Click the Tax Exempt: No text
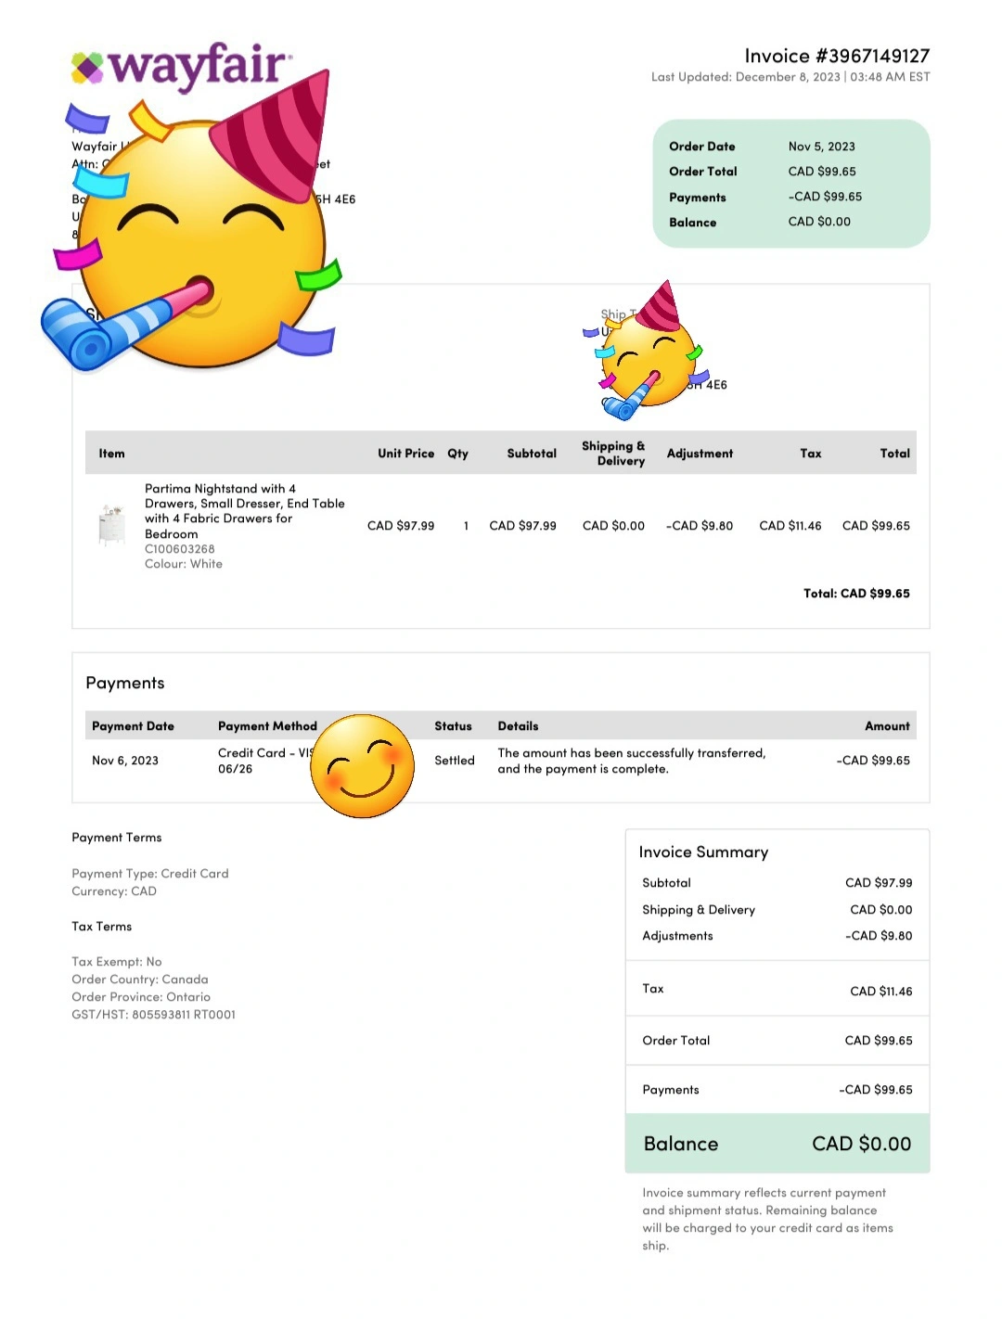This screenshot has width=1002, height=1319. [117, 962]
